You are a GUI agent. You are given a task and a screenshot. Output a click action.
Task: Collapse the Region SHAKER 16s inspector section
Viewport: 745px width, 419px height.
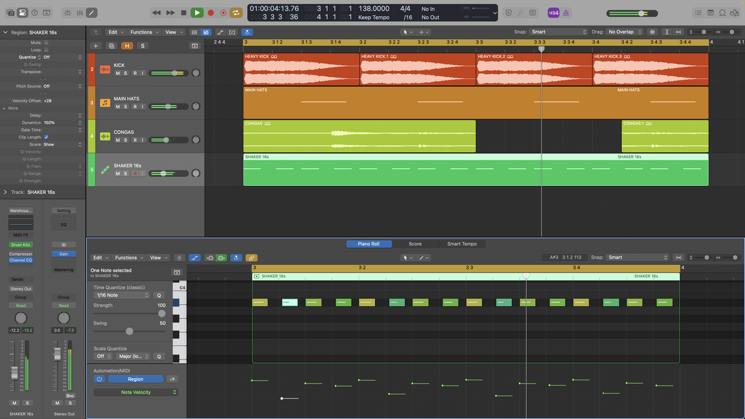point(6,32)
